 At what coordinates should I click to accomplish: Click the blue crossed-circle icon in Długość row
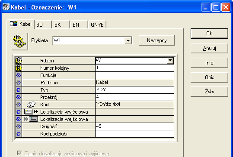point(19,126)
